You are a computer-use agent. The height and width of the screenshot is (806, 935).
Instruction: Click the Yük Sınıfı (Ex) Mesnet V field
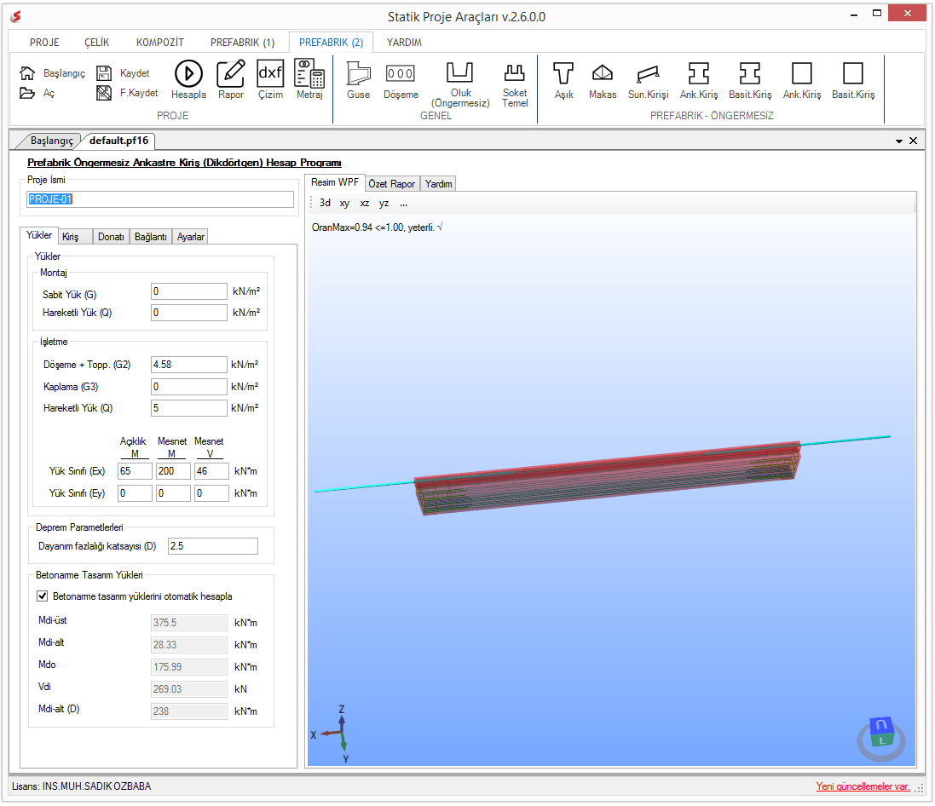(x=211, y=471)
